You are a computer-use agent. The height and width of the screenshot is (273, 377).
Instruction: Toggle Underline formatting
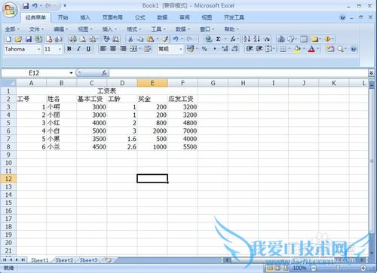88,49
